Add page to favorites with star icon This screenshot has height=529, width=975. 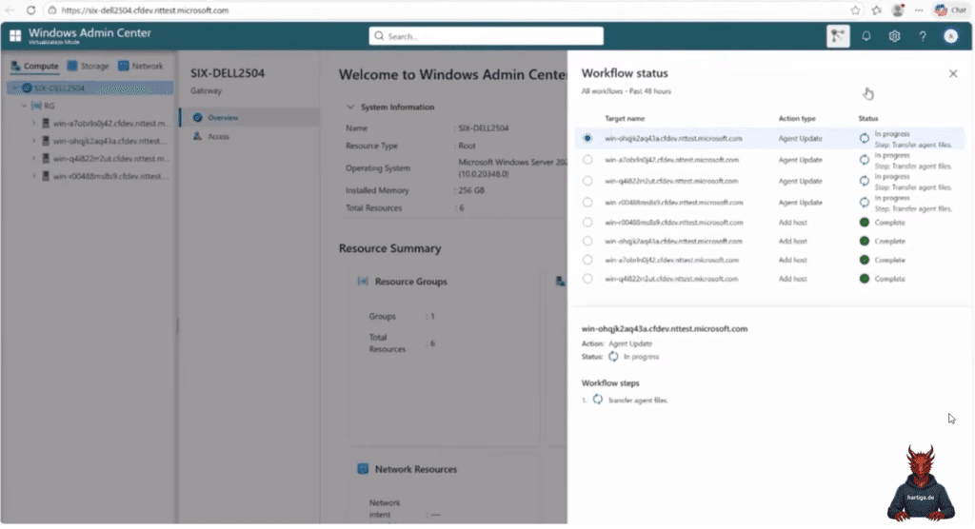pos(856,10)
